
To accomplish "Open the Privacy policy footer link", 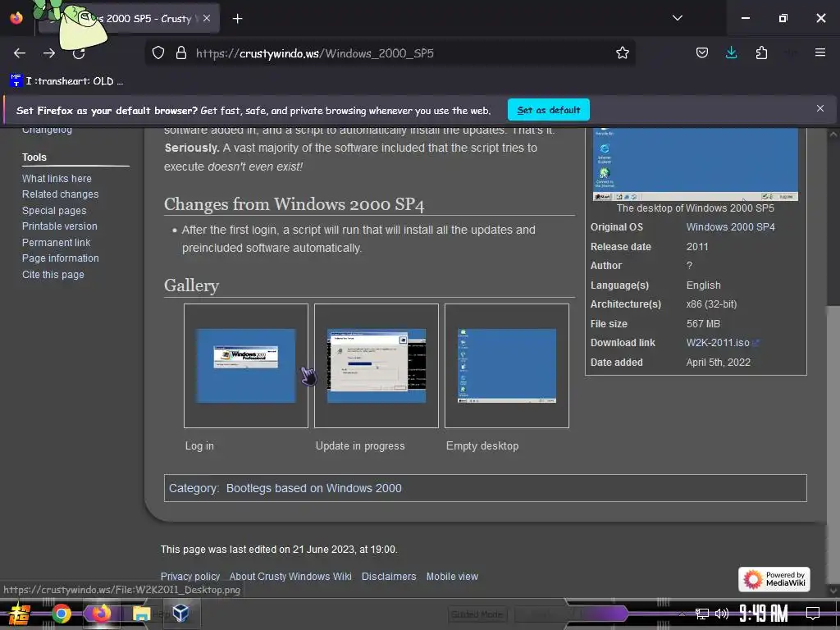I will pyautogui.click(x=190, y=577).
